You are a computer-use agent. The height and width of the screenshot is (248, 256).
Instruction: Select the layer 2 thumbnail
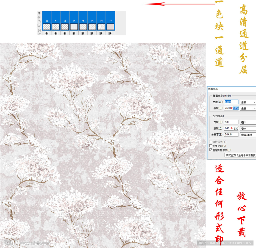point(101,27)
